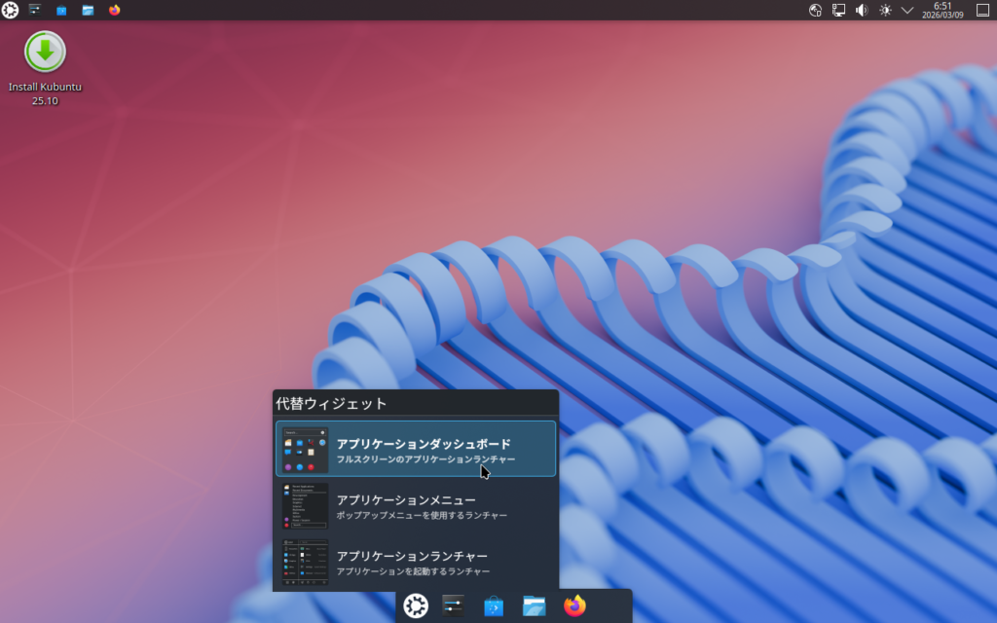This screenshot has height=623, width=997.
Task: Open the brightness control tray icon
Action: tap(885, 10)
